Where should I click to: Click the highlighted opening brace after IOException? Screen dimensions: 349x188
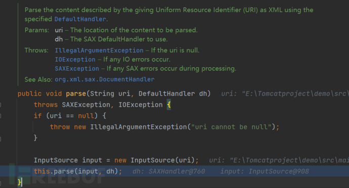point(169,105)
